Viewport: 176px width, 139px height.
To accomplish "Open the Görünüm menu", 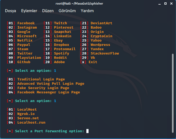I will [x=67, y=11].
